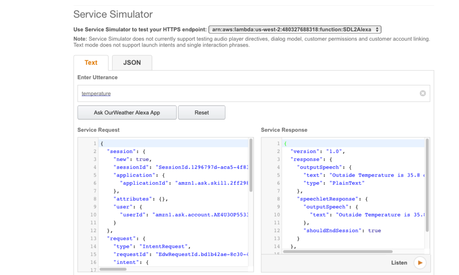This screenshot has height=275, width=459.
Task: Click the "sessionId" line in Service Request
Action: pyautogui.click(x=181, y=167)
